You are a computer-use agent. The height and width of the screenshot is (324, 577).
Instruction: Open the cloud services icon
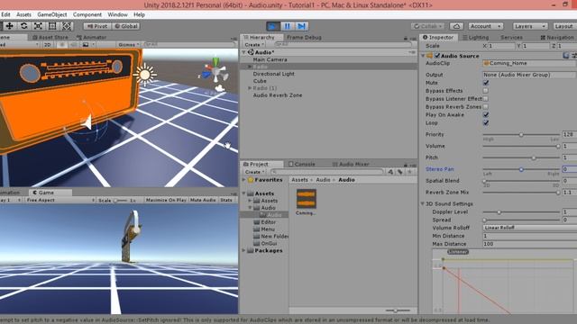click(x=456, y=26)
